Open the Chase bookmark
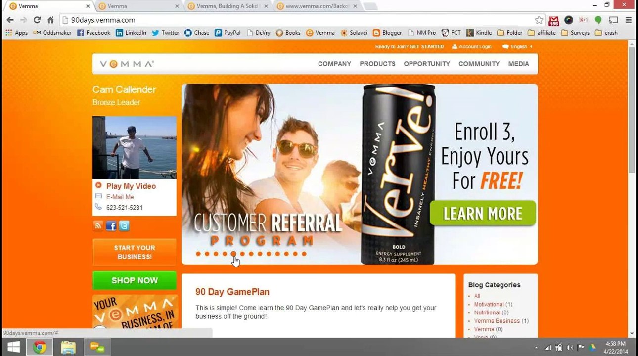Viewport: 638px width, 356px height. pyautogui.click(x=197, y=33)
